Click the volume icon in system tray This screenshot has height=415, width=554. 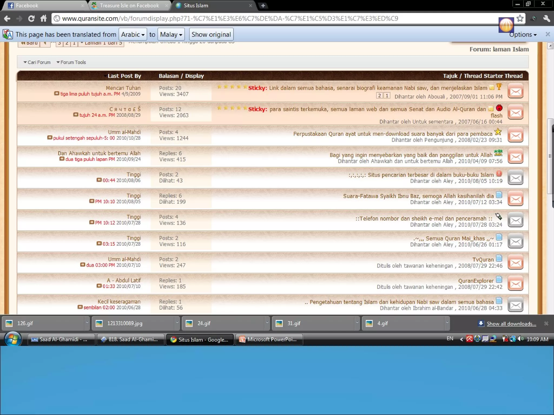[520, 339]
